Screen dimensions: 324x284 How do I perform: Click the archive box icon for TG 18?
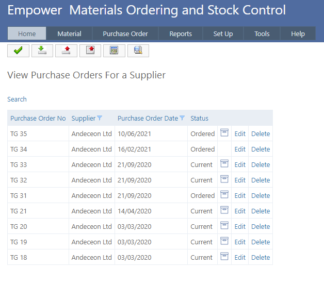[x=224, y=257]
